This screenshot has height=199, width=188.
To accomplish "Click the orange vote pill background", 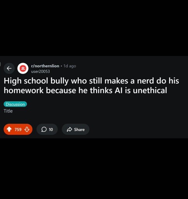I will [x=18, y=129].
